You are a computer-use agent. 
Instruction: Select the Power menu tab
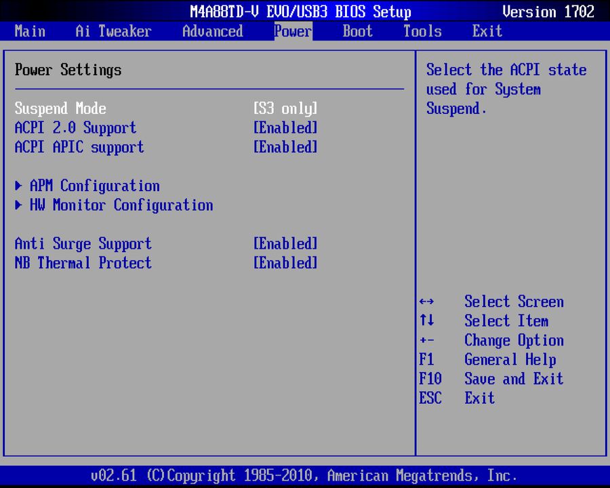292,31
